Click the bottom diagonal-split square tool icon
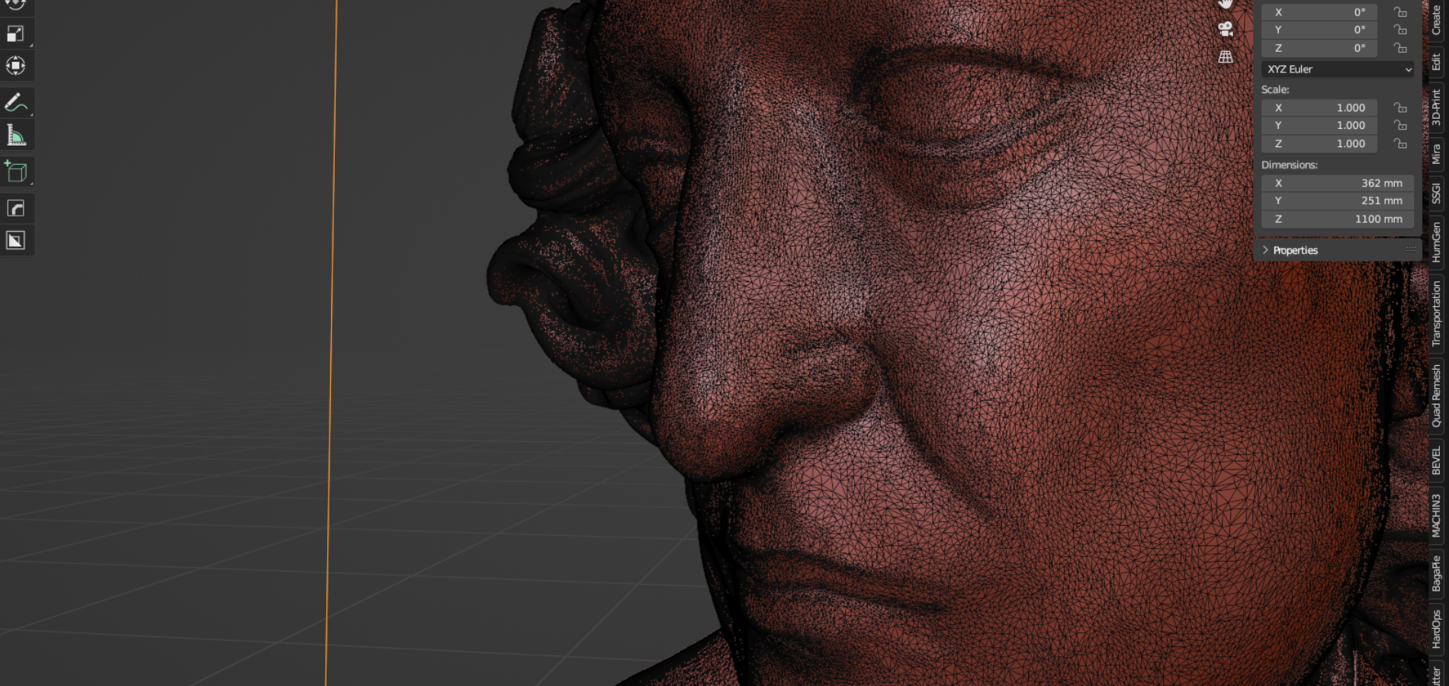This screenshot has height=686, width=1449. coord(15,241)
